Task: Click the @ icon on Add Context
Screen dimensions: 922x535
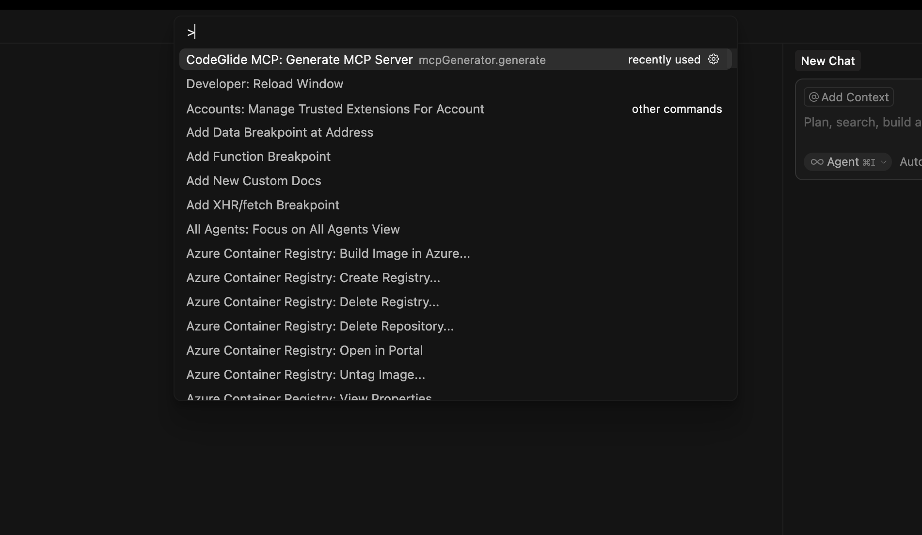Action: coord(814,96)
